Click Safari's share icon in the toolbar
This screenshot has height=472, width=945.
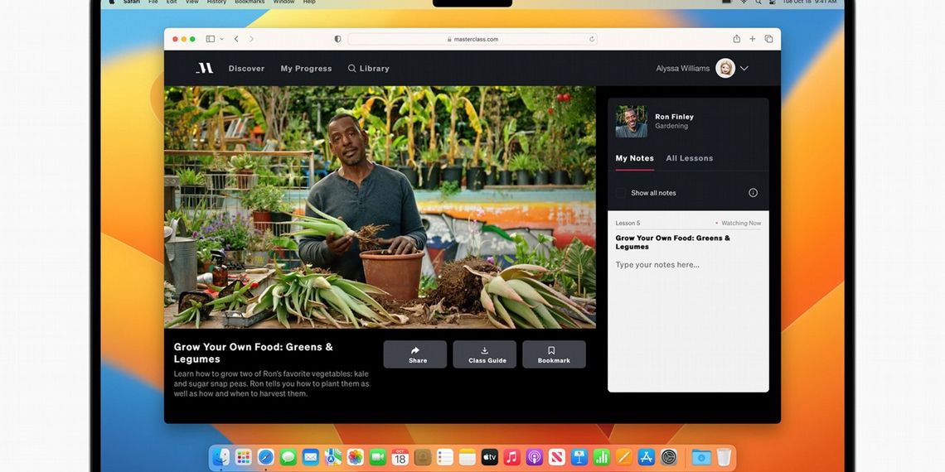[x=736, y=39]
